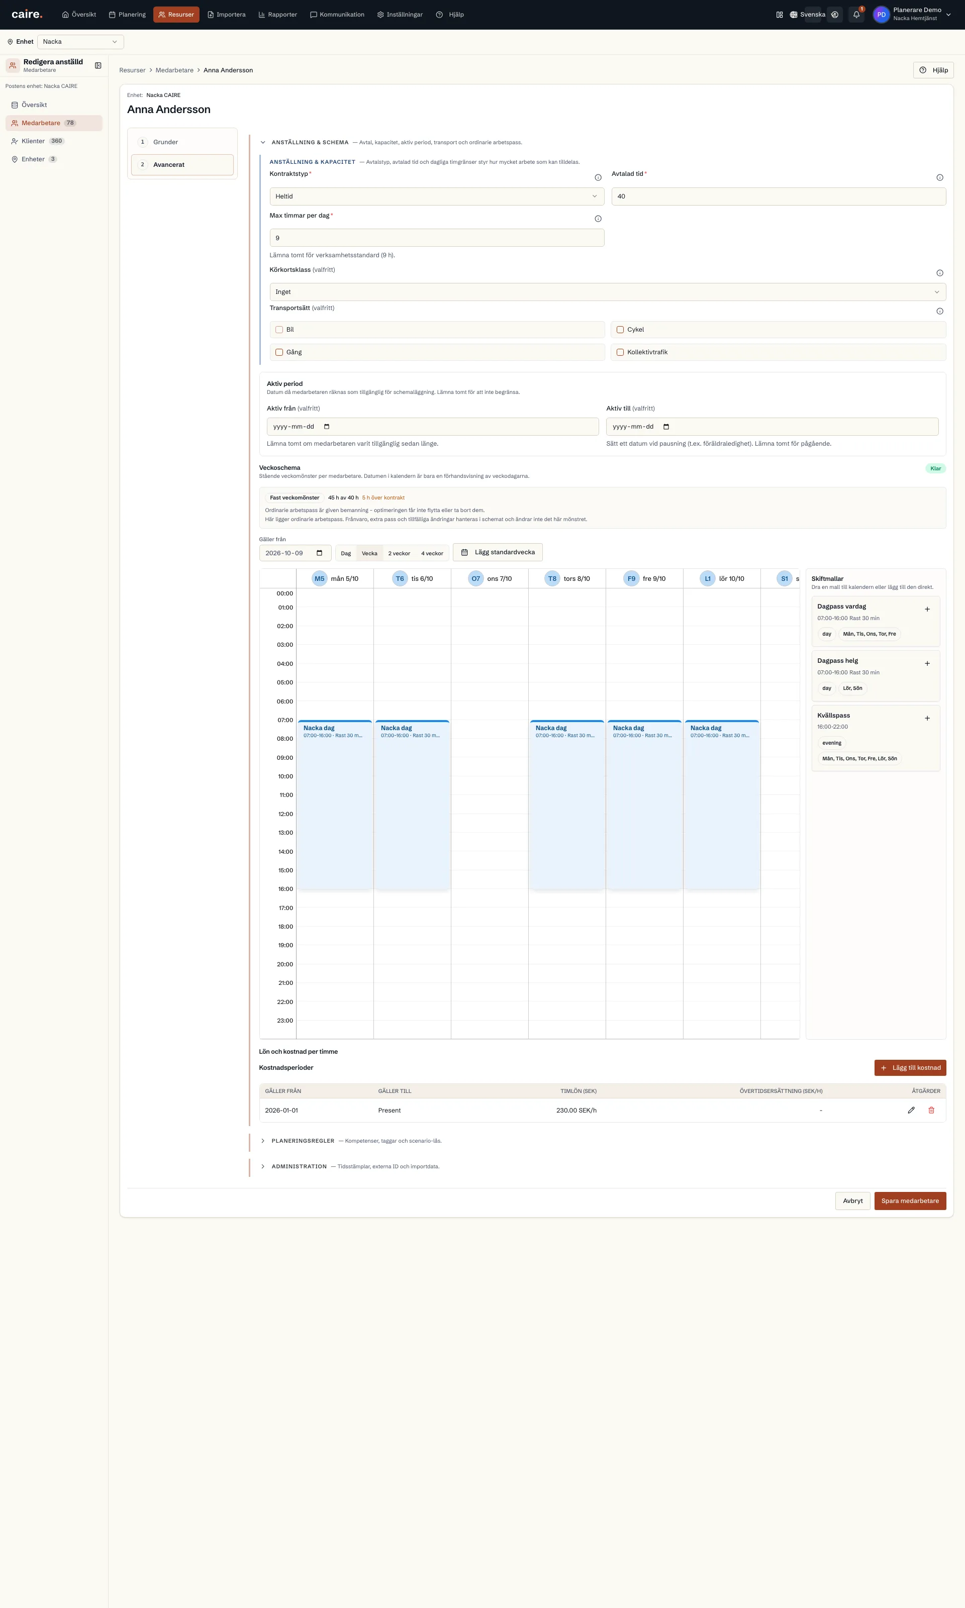
Task: Click Lägg standardvecka button
Action: click(498, 552)
